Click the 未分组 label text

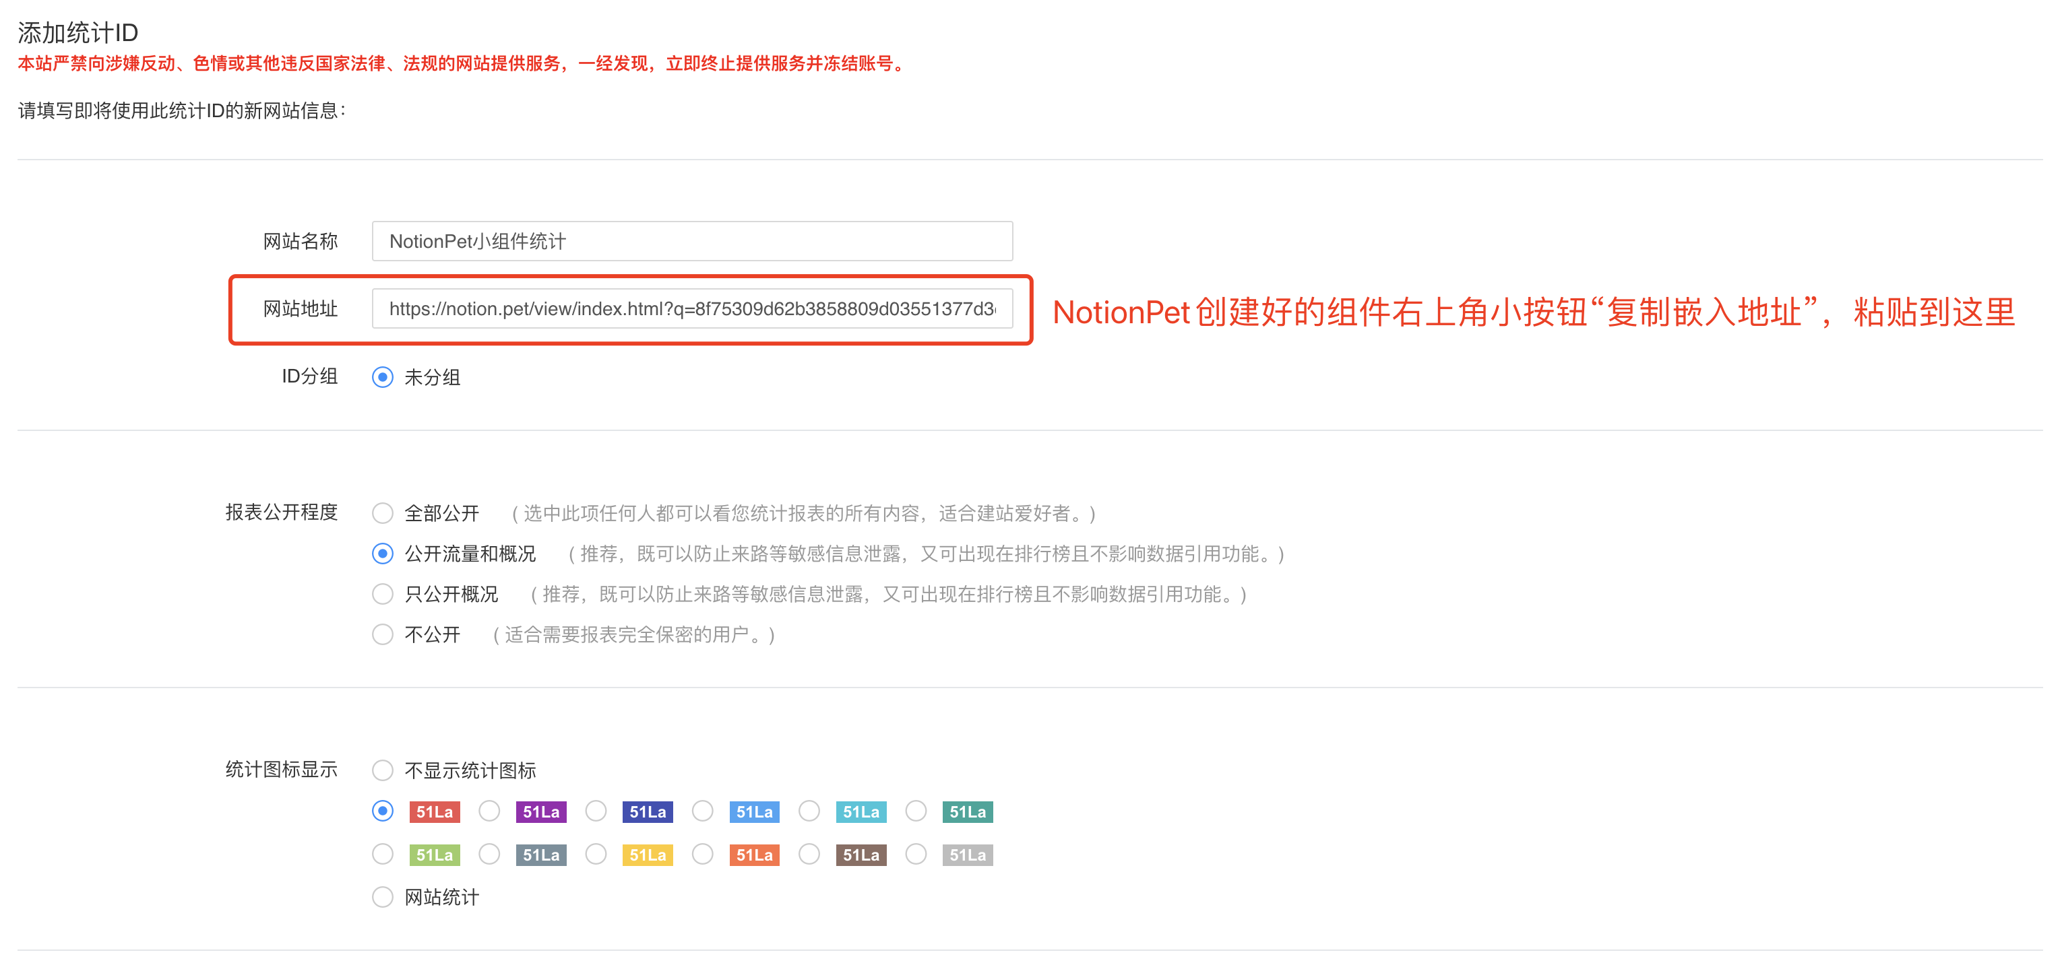click(432, 378)
